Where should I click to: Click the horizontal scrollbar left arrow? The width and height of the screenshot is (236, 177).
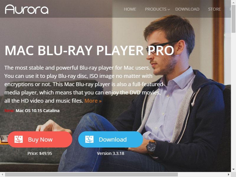click(2, 174)
